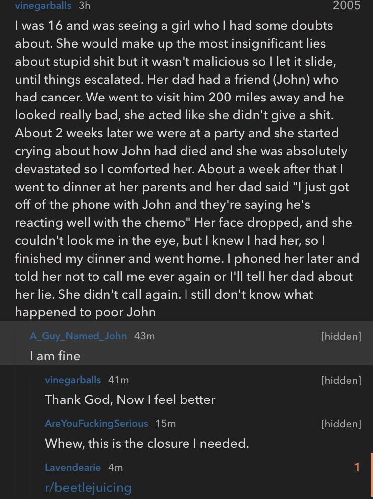
Task: Tap hidden score beside "Thank God" reply
Action: pyautogui.click(x=341, y=380)
